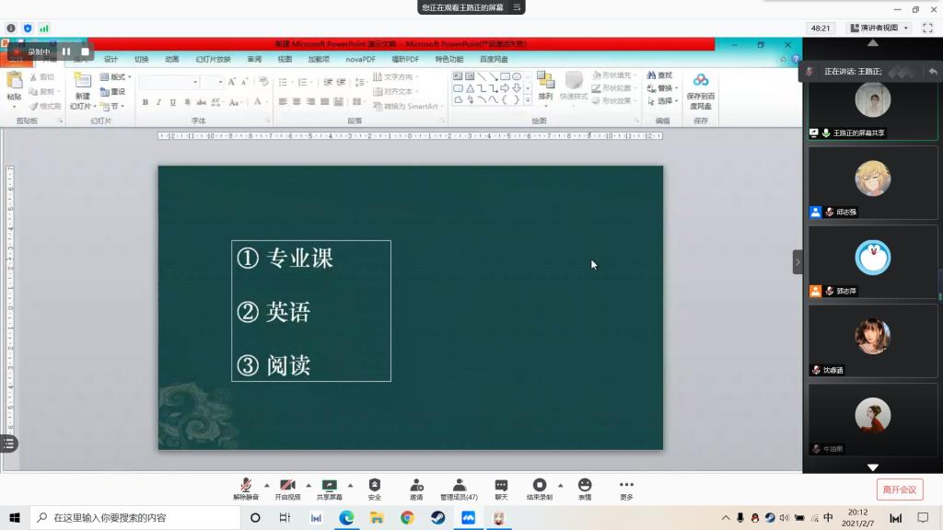Expand audio options arrow next to mute

coord(267,485)
